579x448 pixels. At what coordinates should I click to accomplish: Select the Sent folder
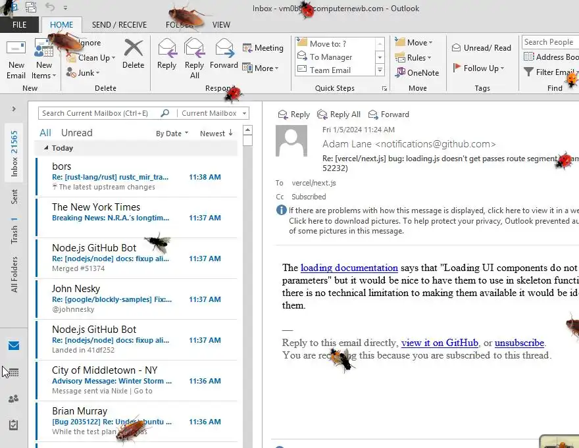coord(14,197)
